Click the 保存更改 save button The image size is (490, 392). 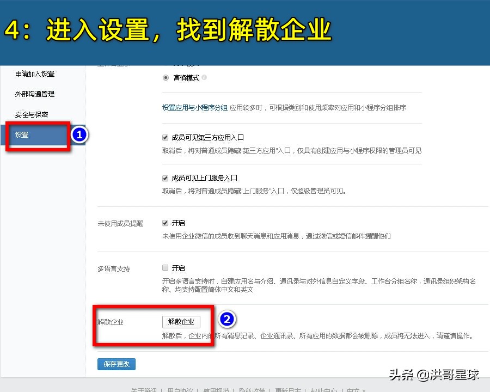[116, 364]
